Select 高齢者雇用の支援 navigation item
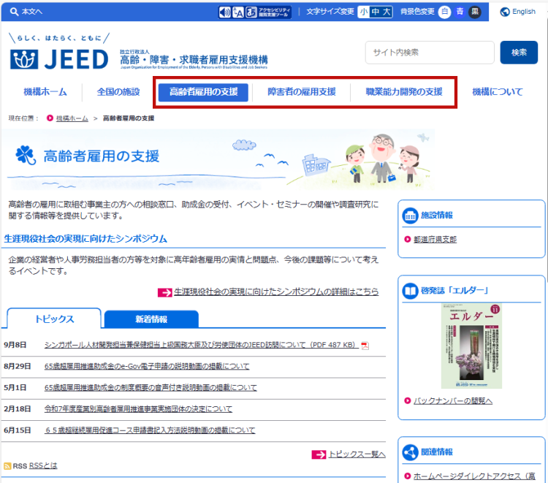 203,92
